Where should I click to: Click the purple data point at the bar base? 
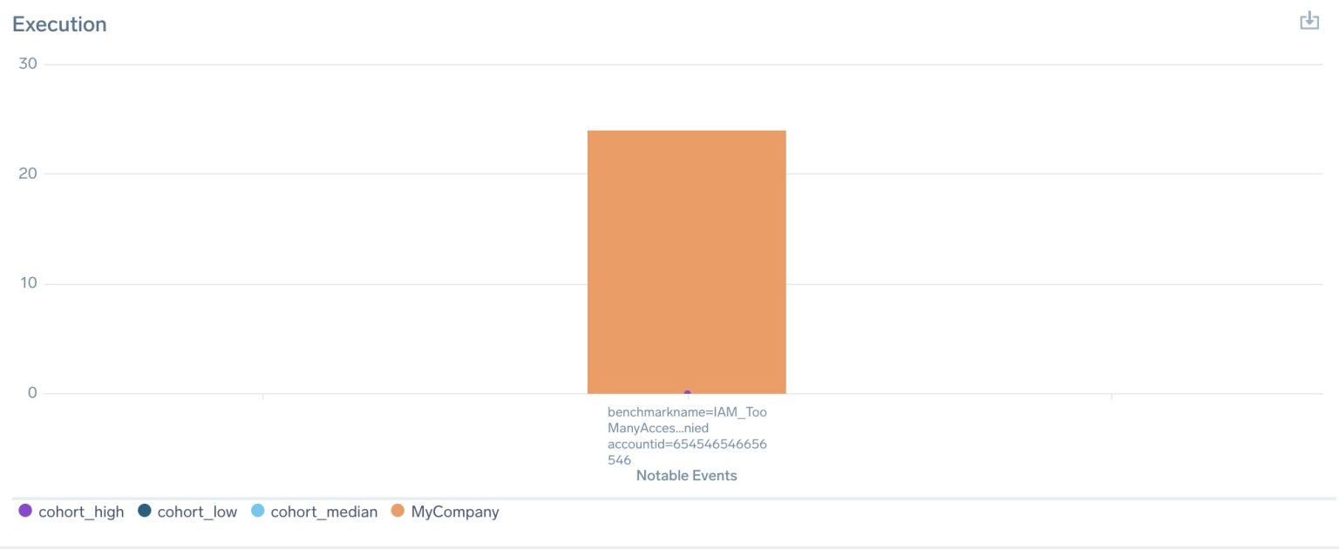(687, 393)
